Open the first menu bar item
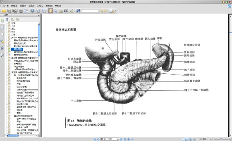 tap(5, 6)
